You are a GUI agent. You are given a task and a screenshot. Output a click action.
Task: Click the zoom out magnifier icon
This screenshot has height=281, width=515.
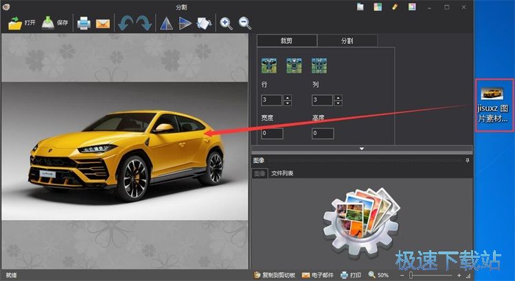[x=245, y=23]
